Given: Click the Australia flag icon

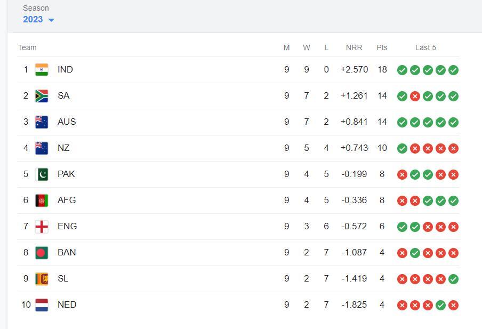Looking at the screenshot, I should 42,122.
